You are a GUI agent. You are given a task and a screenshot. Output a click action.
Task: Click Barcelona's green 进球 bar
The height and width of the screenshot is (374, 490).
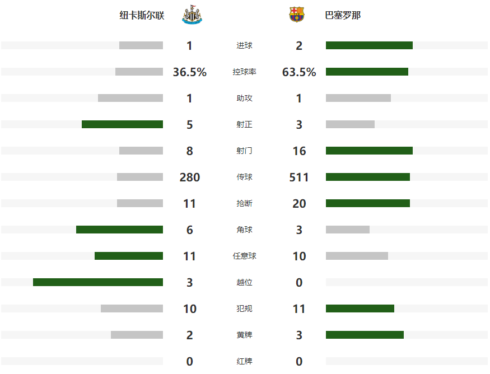click(369, 45)
